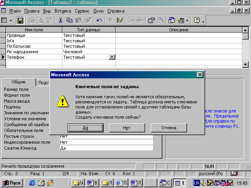The width and height of the screenshot is (251, 188).
Task: Click the Database Window toolbar icon
Action: pyautogui.click(x=172, y=20)
